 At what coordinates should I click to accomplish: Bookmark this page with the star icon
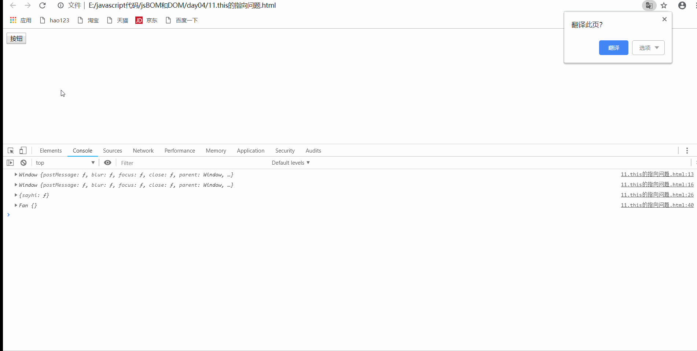coord(664,6)
